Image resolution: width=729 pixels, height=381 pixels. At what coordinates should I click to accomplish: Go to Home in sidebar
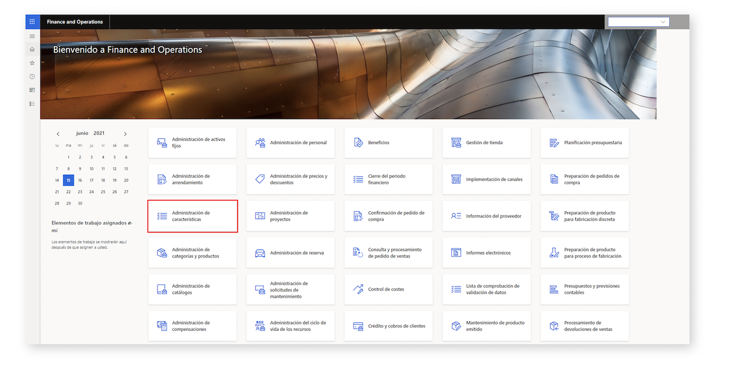click(x=32, y=50)
